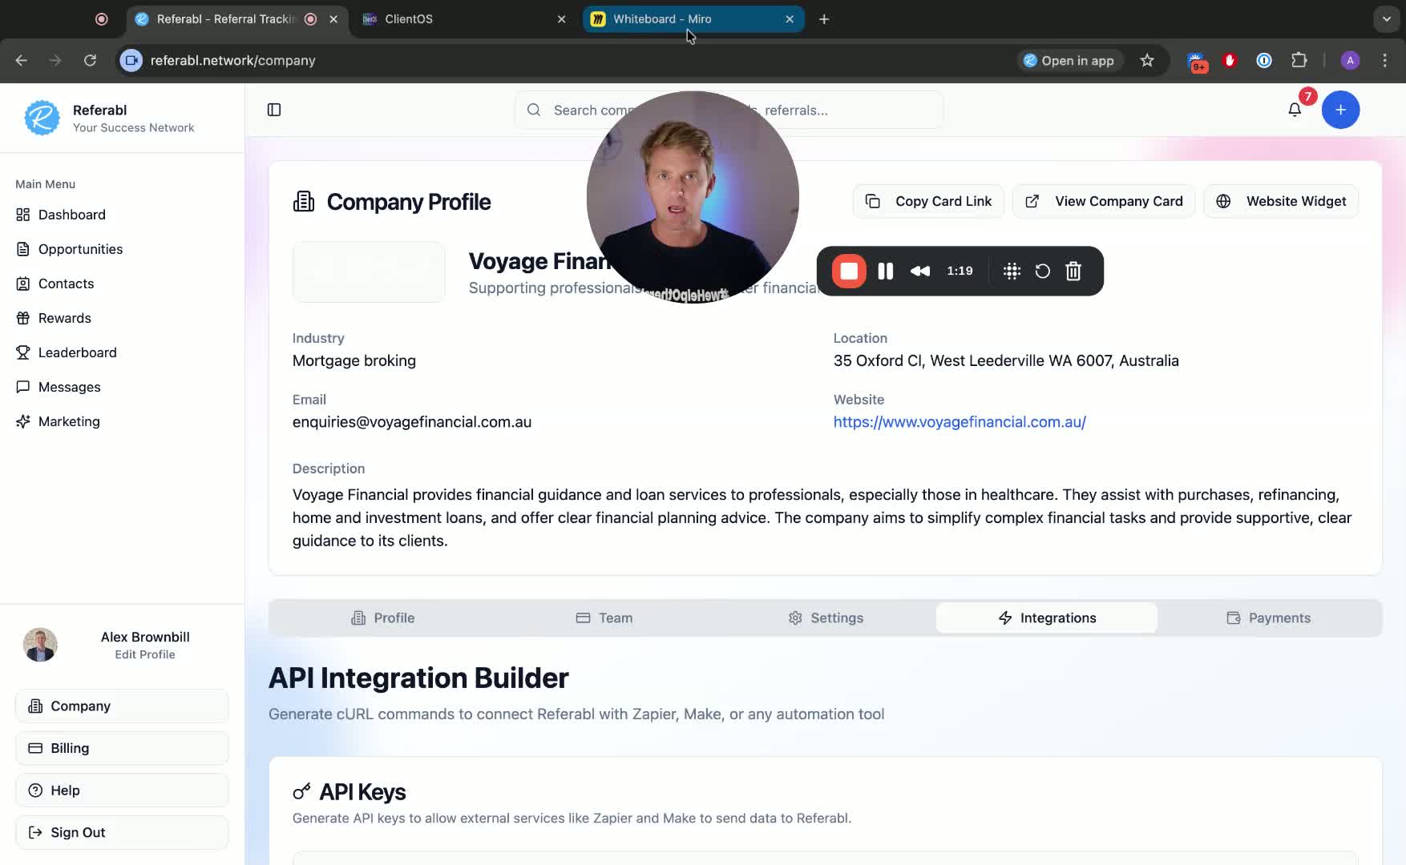Click the Open in app button
This screenshot has width=1406, height=865.
(x=1070, y=60)
